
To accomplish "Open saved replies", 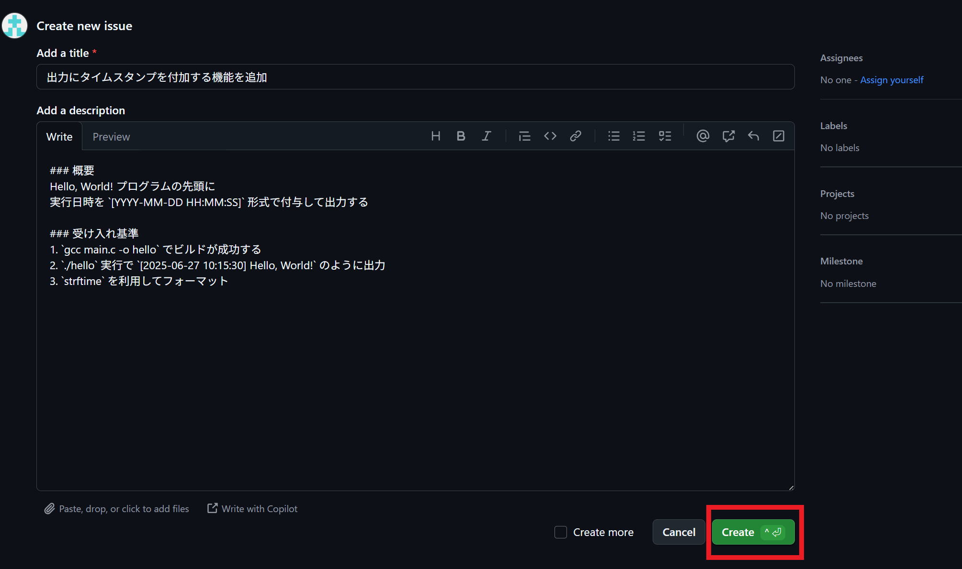I will tap(753, 136).
